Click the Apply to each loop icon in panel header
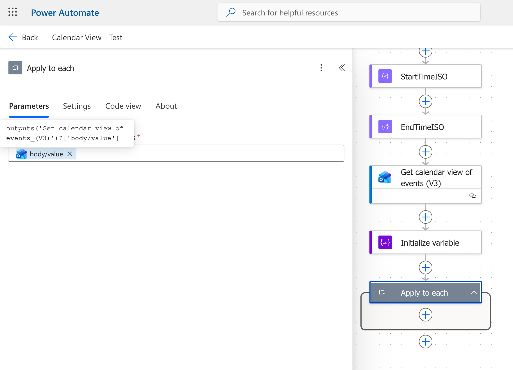This screenshot has height=370, width=513. pyautogui.click(x=15, y=68)
